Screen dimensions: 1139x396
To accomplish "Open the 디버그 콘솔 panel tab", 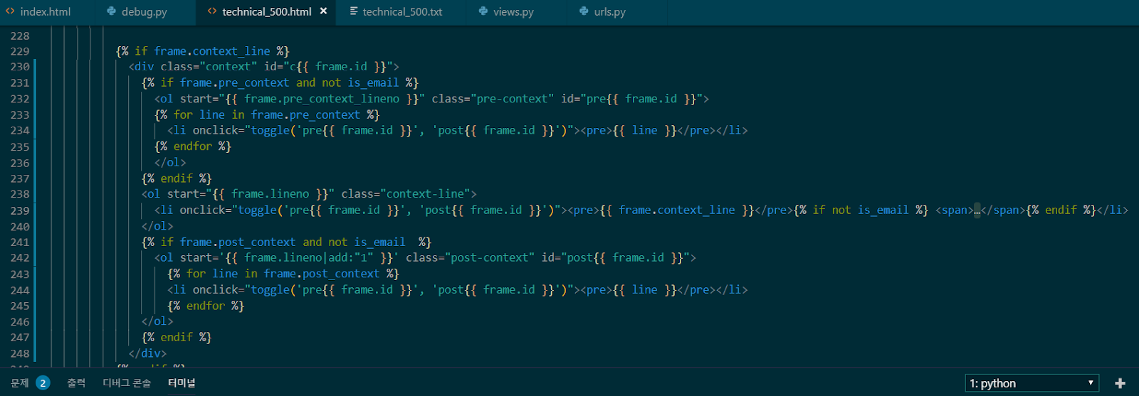I will [x=127, y=383].
